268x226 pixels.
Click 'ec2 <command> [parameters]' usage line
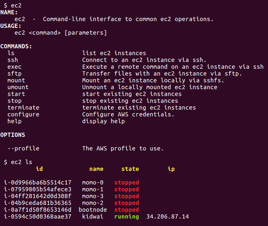(x=61, y=33)
